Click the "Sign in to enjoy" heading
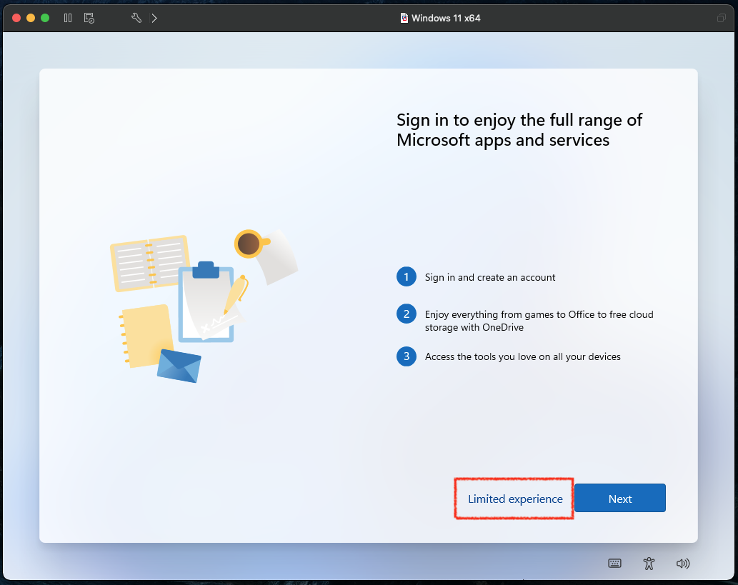 click(519, 130)
